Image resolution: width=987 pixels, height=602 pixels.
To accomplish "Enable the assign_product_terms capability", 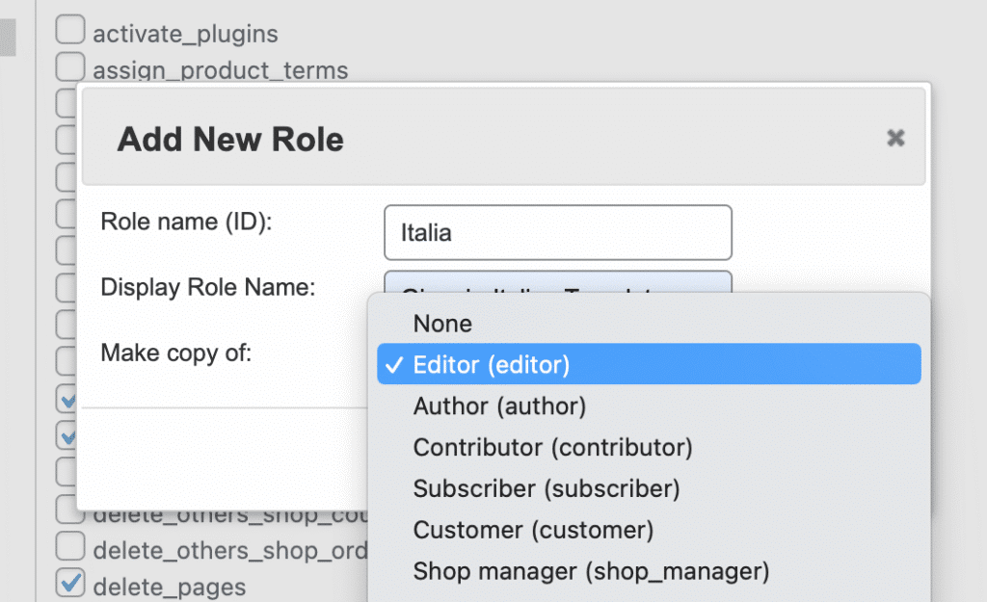I will tap(69, 68).
